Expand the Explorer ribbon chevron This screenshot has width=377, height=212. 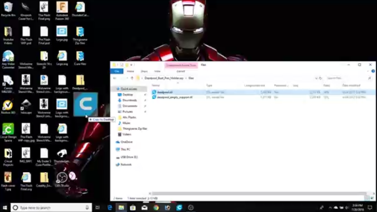point(368,71)
